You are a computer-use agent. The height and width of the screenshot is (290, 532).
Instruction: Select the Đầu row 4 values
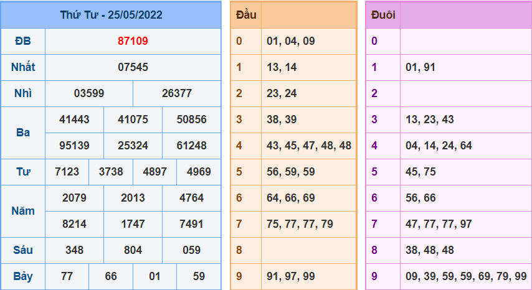point(309,146)
